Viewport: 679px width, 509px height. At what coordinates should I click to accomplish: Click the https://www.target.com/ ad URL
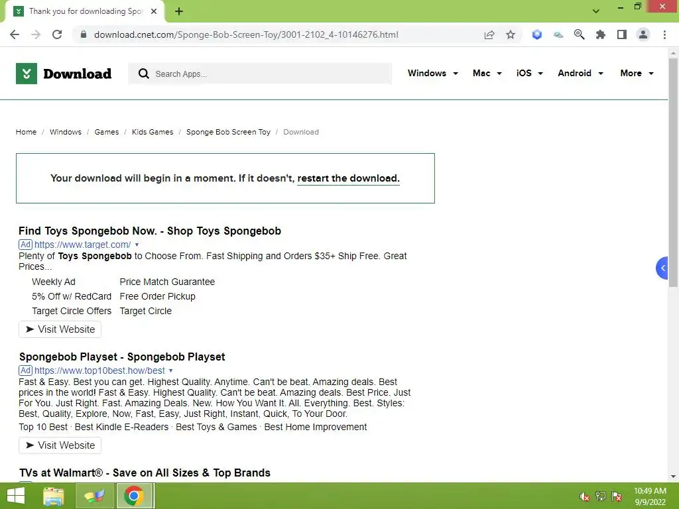[x=82, y=245]
